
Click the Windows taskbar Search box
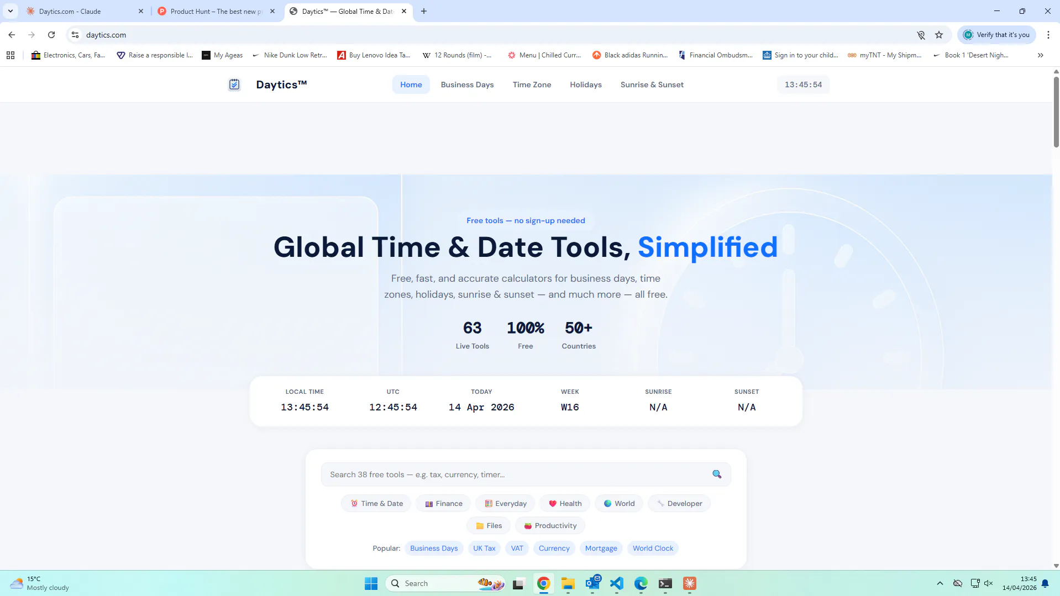coord(445,583)
